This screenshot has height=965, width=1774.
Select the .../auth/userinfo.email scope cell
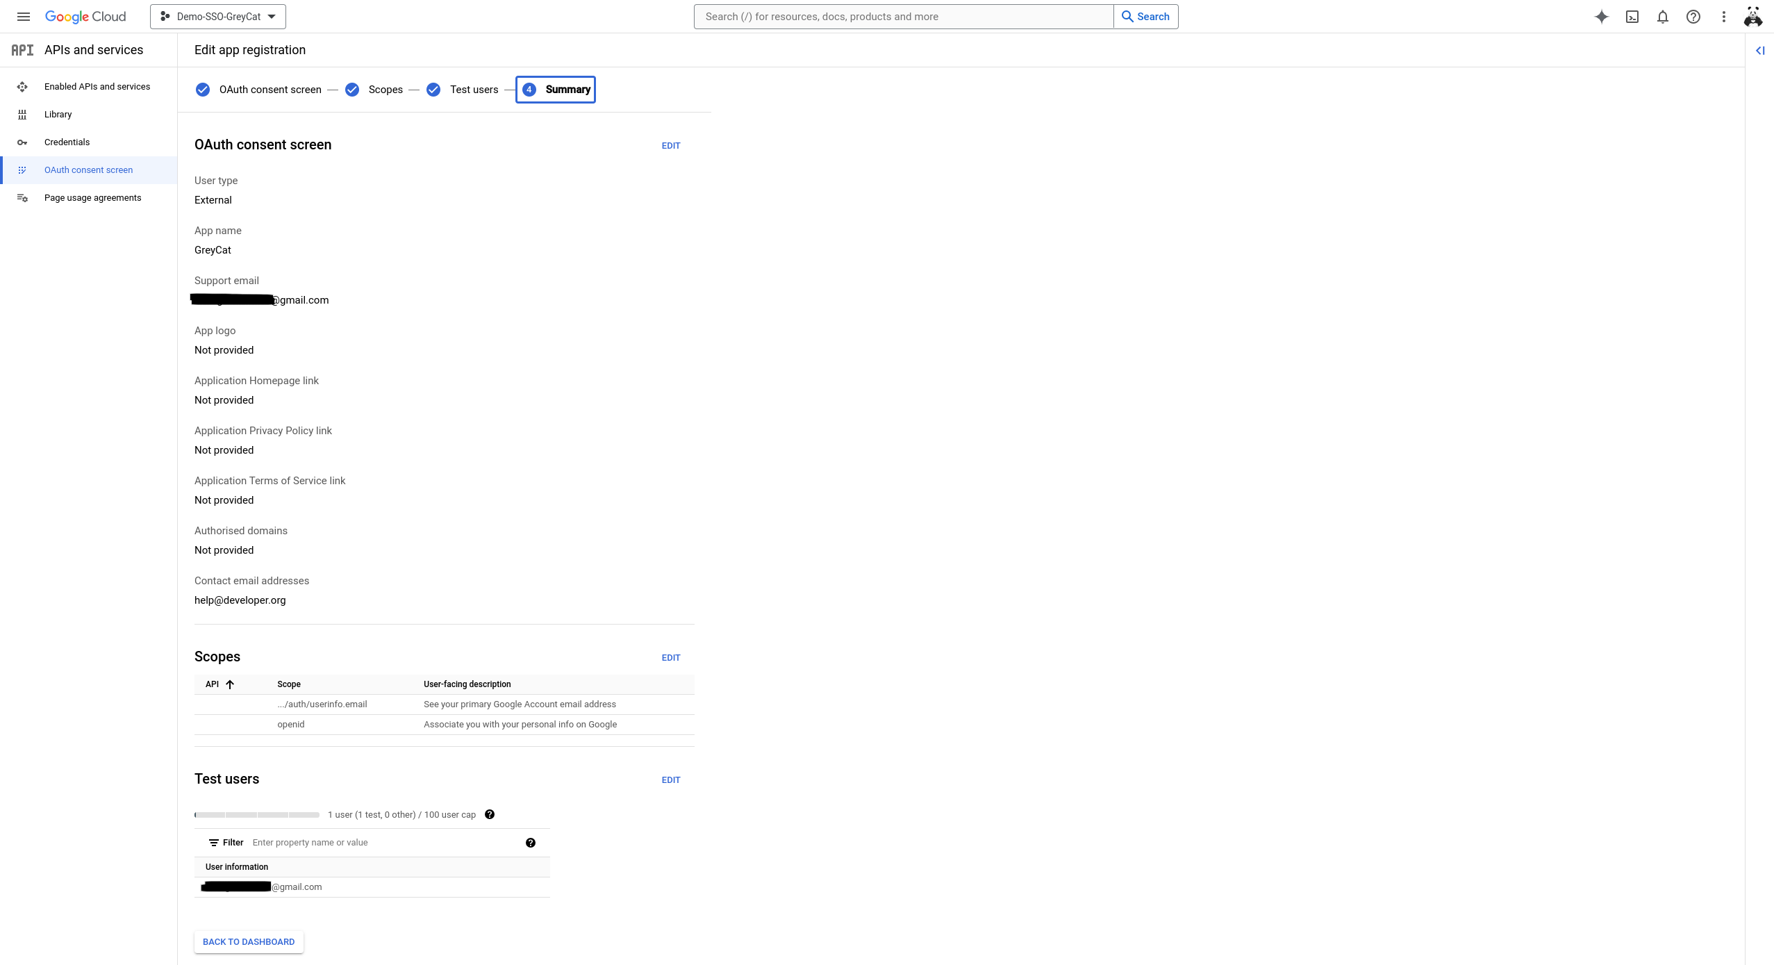[322, 704]
